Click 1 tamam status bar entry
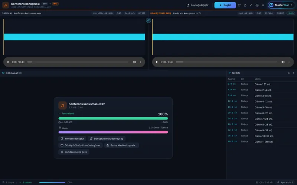This screenshot has height=185, width=297. 25,182
